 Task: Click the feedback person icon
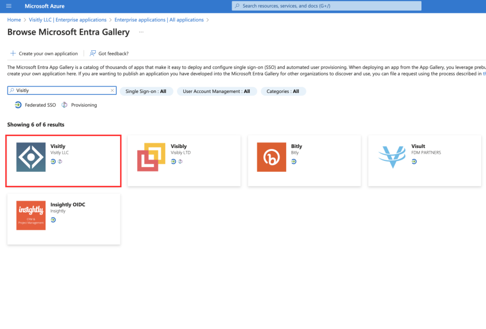click(92, 53)
